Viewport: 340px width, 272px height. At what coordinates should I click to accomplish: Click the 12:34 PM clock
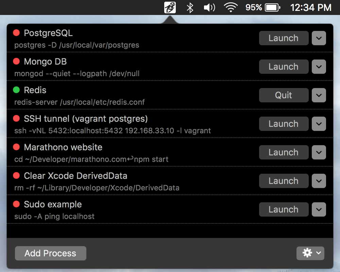point(311,7)
